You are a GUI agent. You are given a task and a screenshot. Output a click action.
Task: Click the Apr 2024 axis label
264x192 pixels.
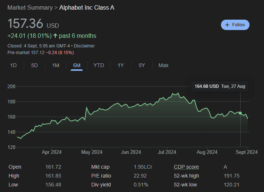(x=52, y=152)
